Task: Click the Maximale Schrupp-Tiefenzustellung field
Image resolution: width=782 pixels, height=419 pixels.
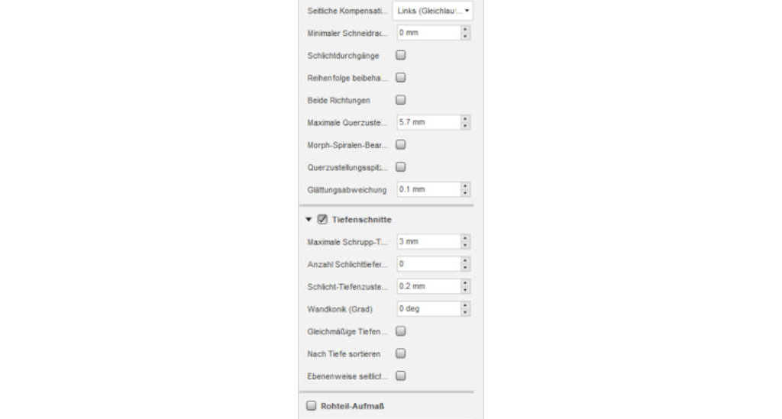Action: click(428, 241)
